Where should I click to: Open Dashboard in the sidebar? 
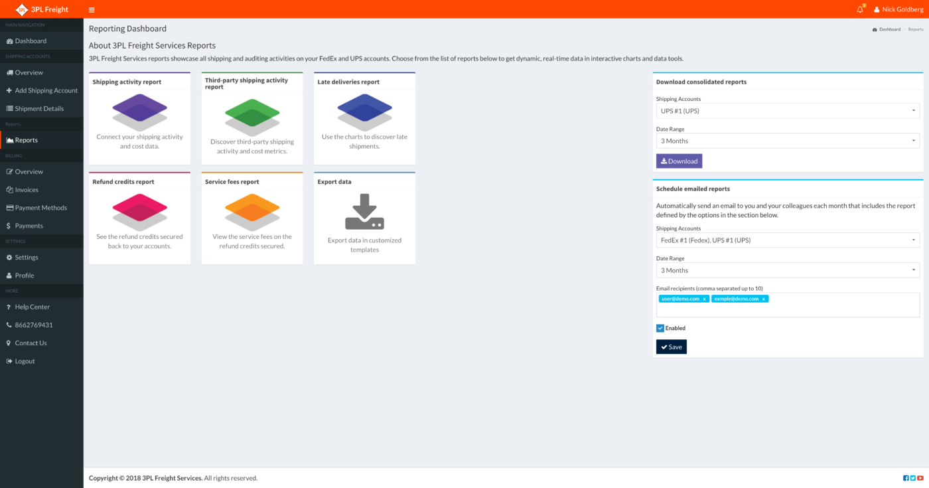coord(42,41)
